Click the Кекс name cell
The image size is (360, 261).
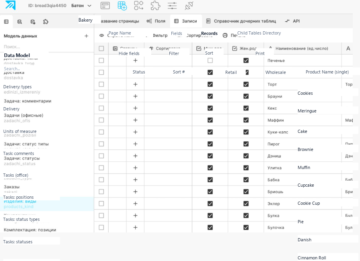(x=303, y=108)
